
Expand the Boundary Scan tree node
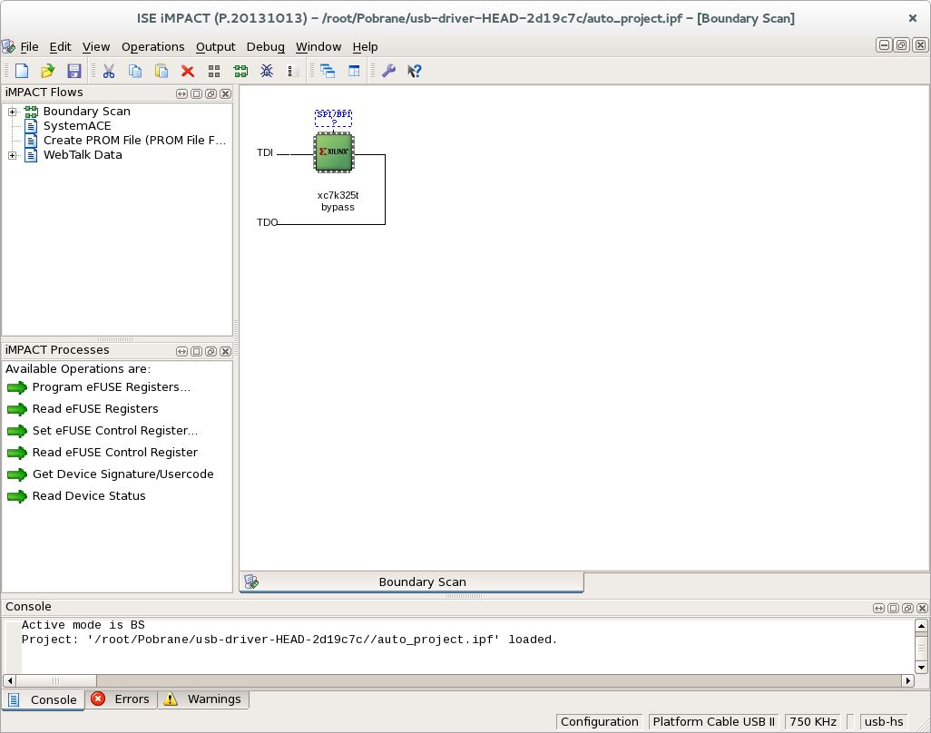[x=12, y=112]
